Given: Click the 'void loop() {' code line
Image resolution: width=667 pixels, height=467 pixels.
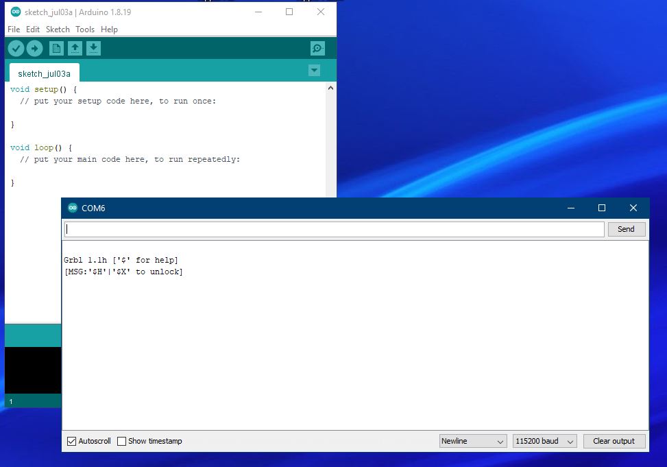Looking at the screenshot, I should [41, 147].
